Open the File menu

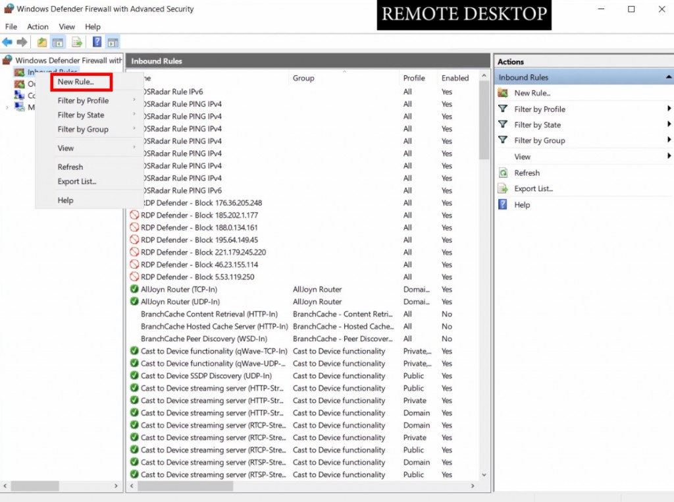[11, 26]
